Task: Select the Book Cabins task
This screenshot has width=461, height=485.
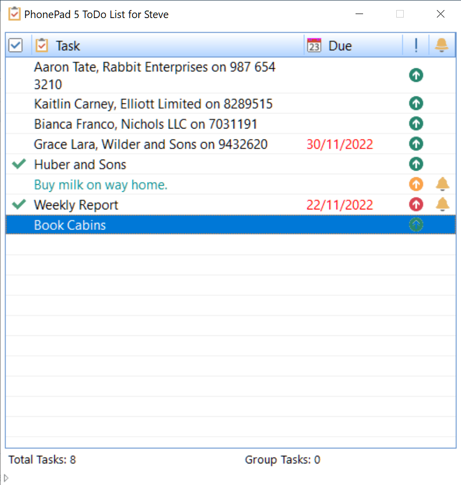Action: [230, 225]
